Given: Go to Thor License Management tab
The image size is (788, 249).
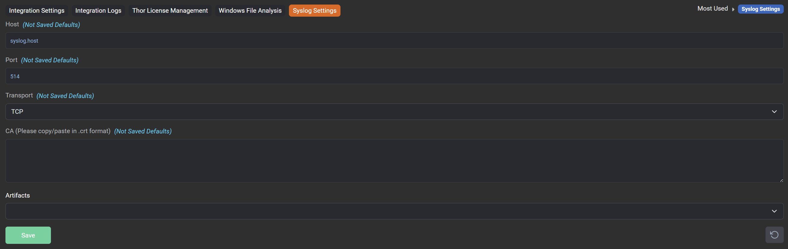Looking at the screenshot, I should (170, 11).
